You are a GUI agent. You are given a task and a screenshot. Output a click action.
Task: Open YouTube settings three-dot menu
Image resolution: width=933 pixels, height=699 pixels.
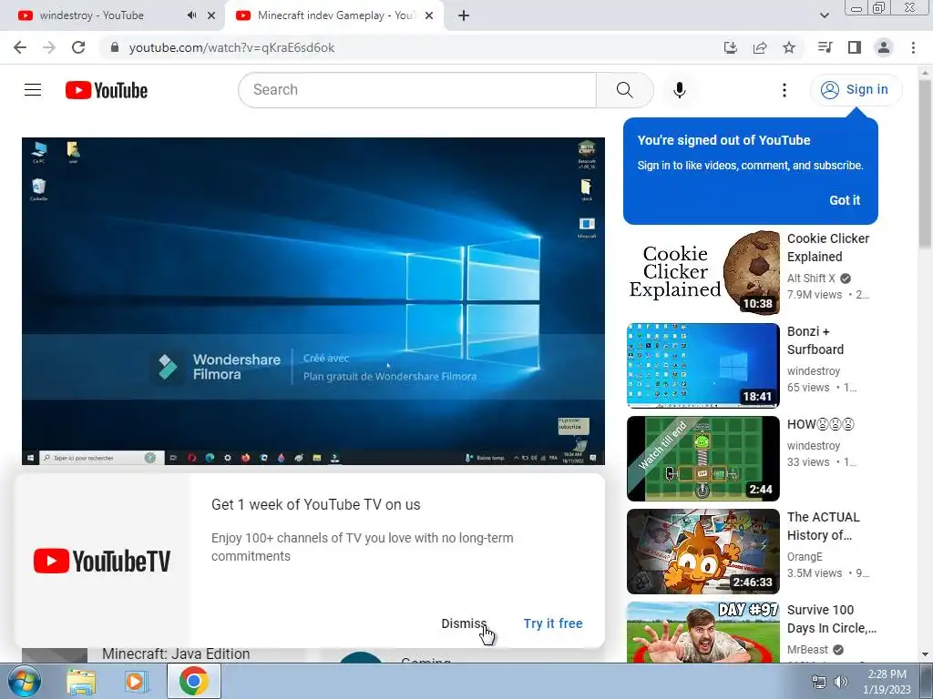click(x=784, y=90)
